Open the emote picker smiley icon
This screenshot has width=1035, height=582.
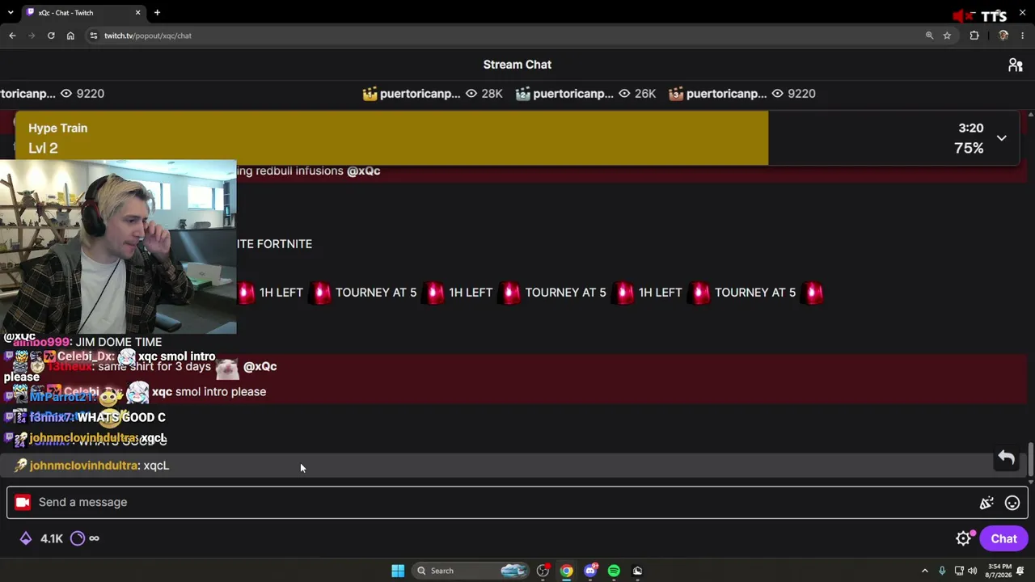click(1012, 503)
